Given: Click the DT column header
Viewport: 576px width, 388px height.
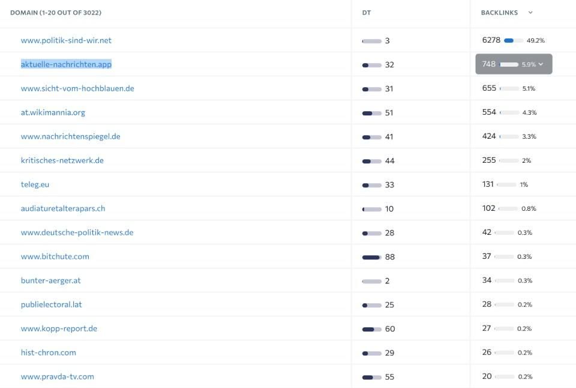Looking at the screenshot, I should [366, 13].
